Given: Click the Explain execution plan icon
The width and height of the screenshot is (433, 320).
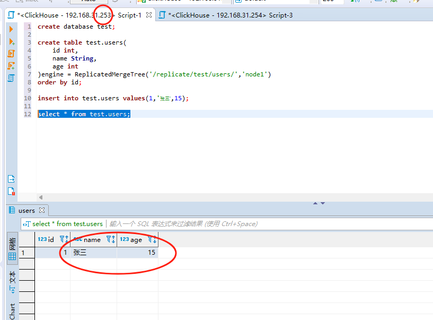Looking at the screenshot, I should pos(11,78).
